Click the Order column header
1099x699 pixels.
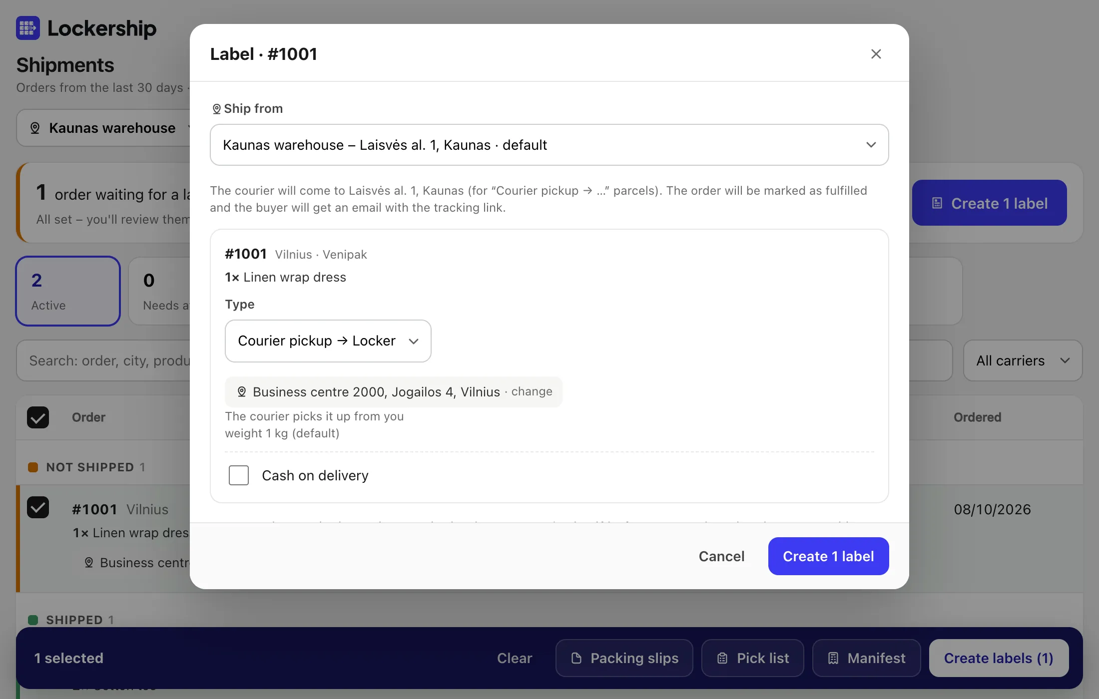(x=88, y=417)
